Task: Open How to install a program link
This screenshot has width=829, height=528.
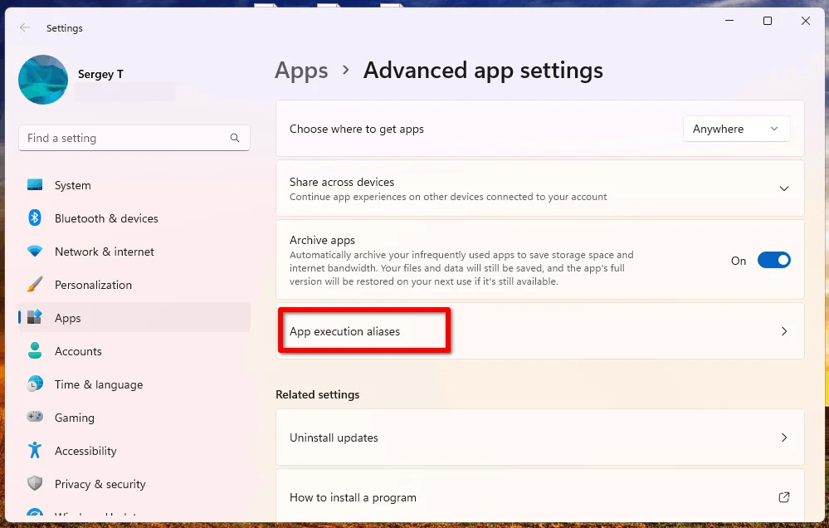Action: (539, 497)
